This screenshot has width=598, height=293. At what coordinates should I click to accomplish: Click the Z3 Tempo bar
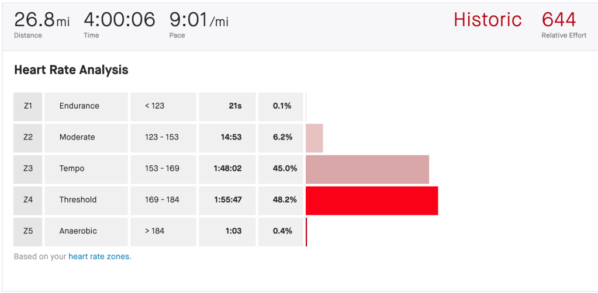pyautogui.click(x=367, y=169)
